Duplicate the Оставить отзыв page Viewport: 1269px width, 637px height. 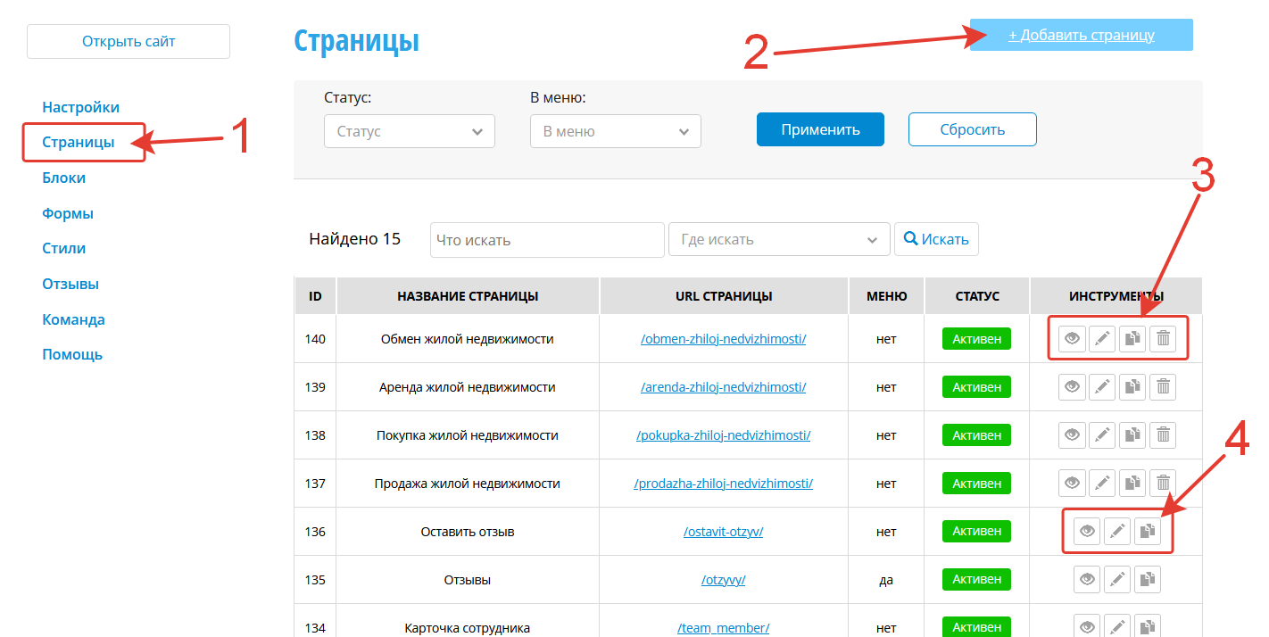coord(1148,532)
